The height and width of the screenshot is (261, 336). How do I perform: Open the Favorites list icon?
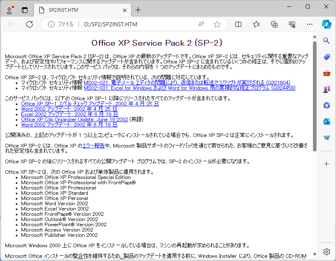(x=256, y=24)
